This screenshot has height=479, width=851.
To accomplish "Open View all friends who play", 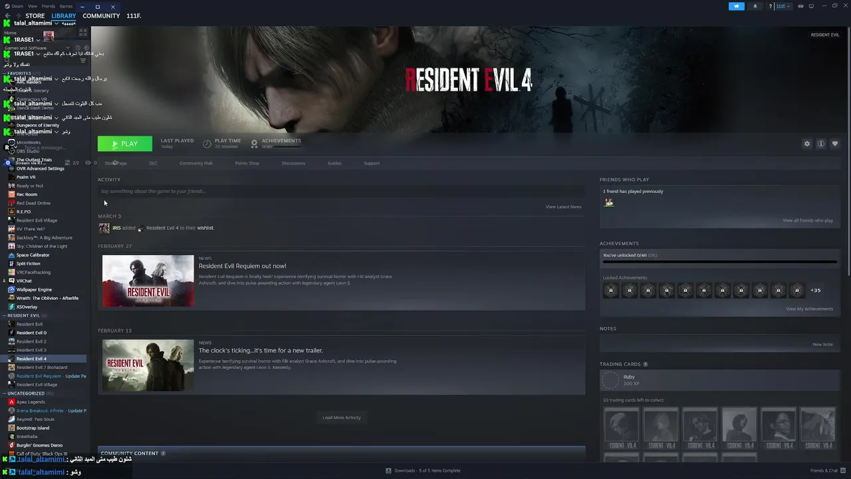I will tap(807, 220).
